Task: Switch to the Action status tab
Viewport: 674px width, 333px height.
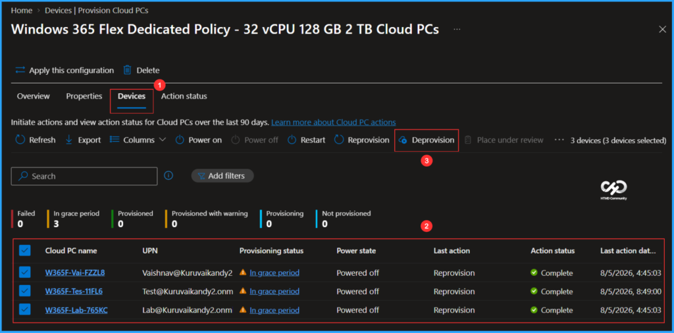Action: [x=184, y=96]
